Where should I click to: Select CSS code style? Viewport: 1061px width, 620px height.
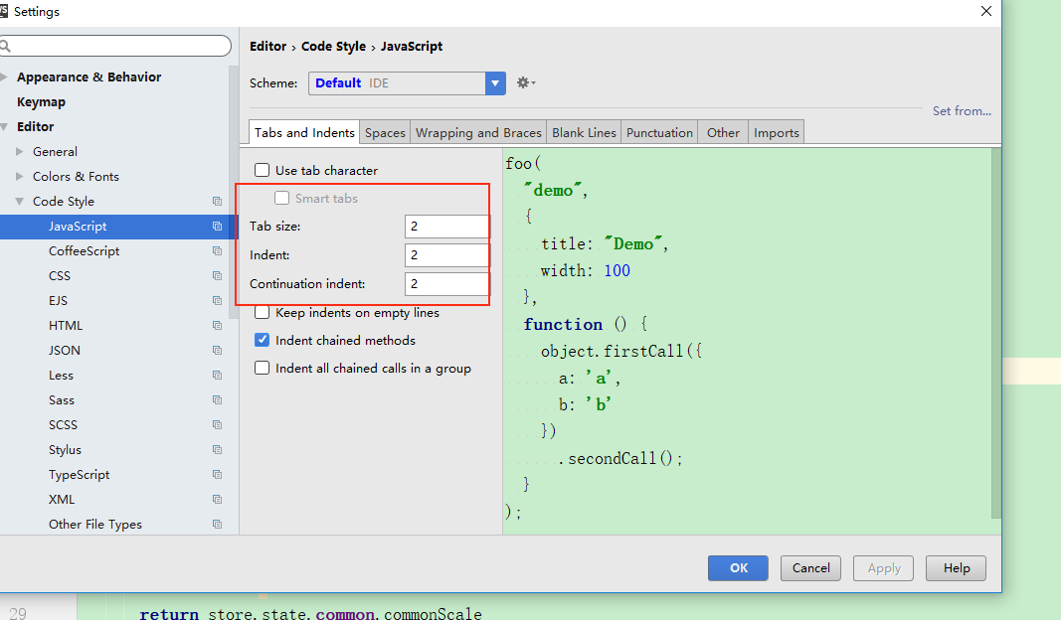pyautogui.click(x=60, y=276)
